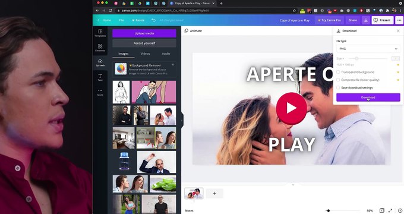Open the grid view page-count icon
Screen dimensions: 404x214
pyautogui.click(x=382, y=210)
